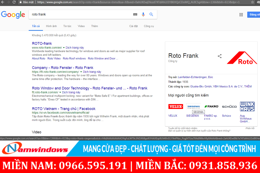Bookmark page with the star icon
Image resolution: width=260 pixels, height=173 pixels.
pos(253,2)
